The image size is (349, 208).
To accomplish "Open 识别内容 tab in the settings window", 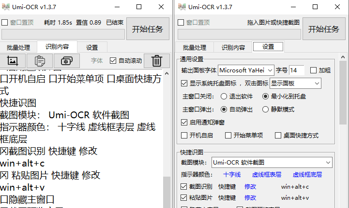I will (x=233, y=47).
